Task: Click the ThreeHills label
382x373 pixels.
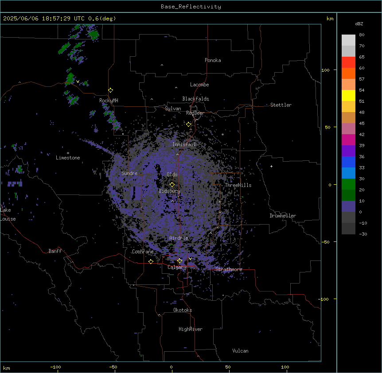Action: click(x=238, y=185)
